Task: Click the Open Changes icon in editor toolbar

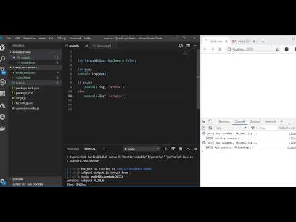Action: pyautogui.click(x=181, y=46)
